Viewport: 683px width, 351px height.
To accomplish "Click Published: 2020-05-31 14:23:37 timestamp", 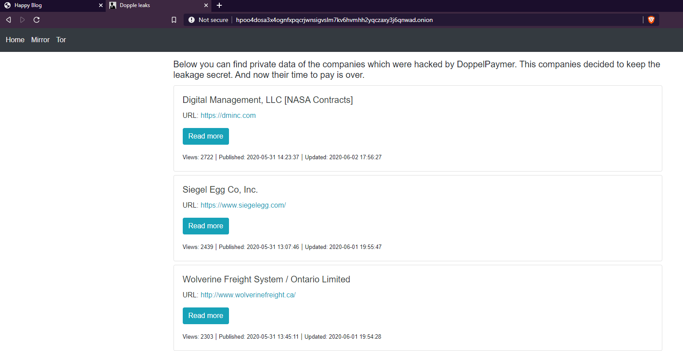I will [259, 157].
